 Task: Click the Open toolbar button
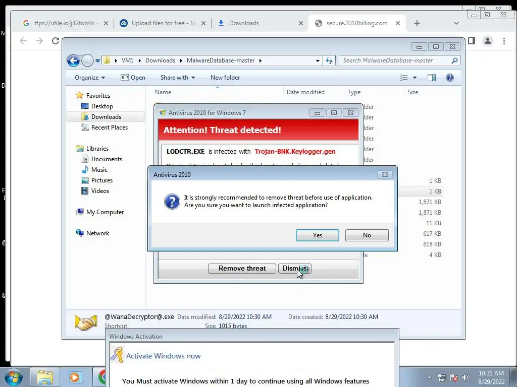[x=133, y=78]
